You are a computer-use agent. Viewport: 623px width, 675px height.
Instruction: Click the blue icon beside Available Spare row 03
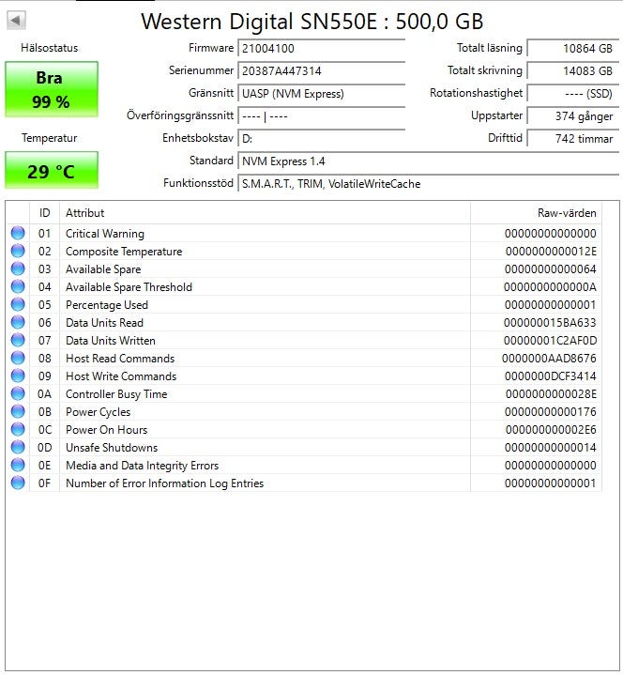[x=18, y=268]
